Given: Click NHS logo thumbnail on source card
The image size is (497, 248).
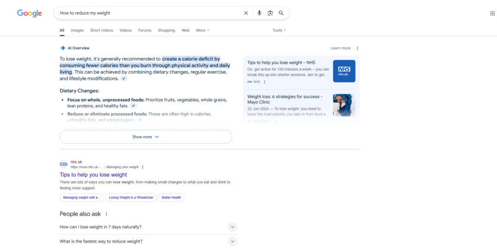Looking at the screenshot, I should [344, 71].
